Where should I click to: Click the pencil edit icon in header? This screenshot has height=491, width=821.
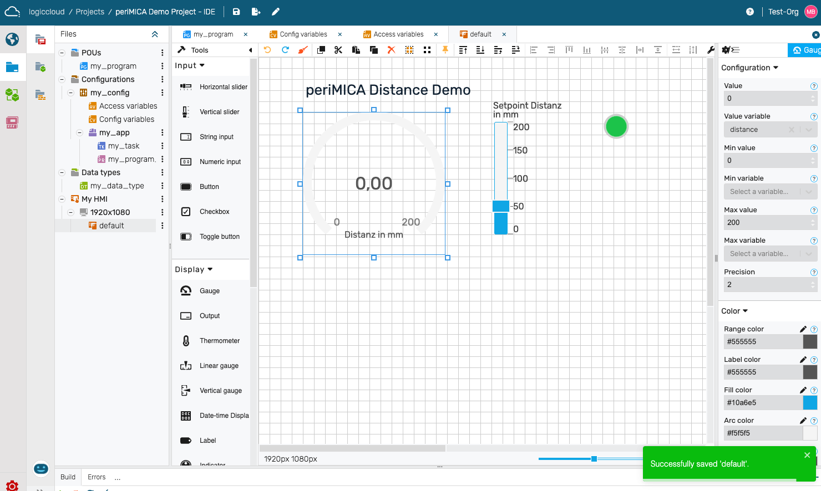coord(276,12)
